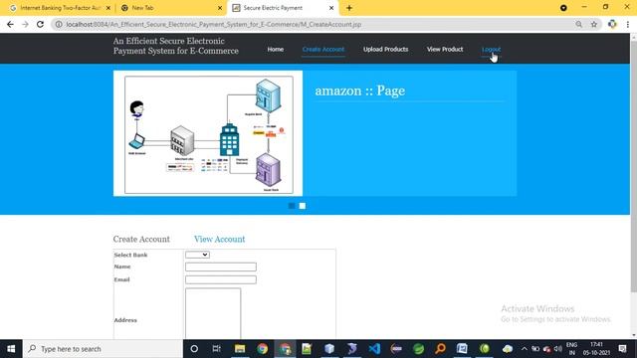Viewport: 637px width, 358px height.
Task: Click the Create Account heading
Action: click(x=141, y=239)
